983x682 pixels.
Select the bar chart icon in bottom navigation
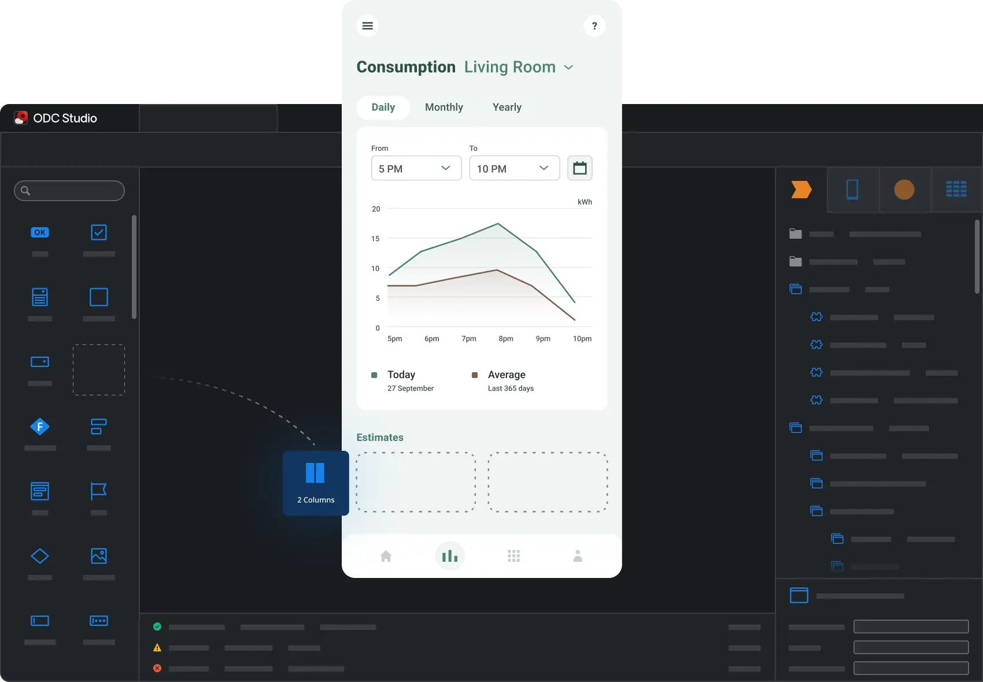click(450, 556)
